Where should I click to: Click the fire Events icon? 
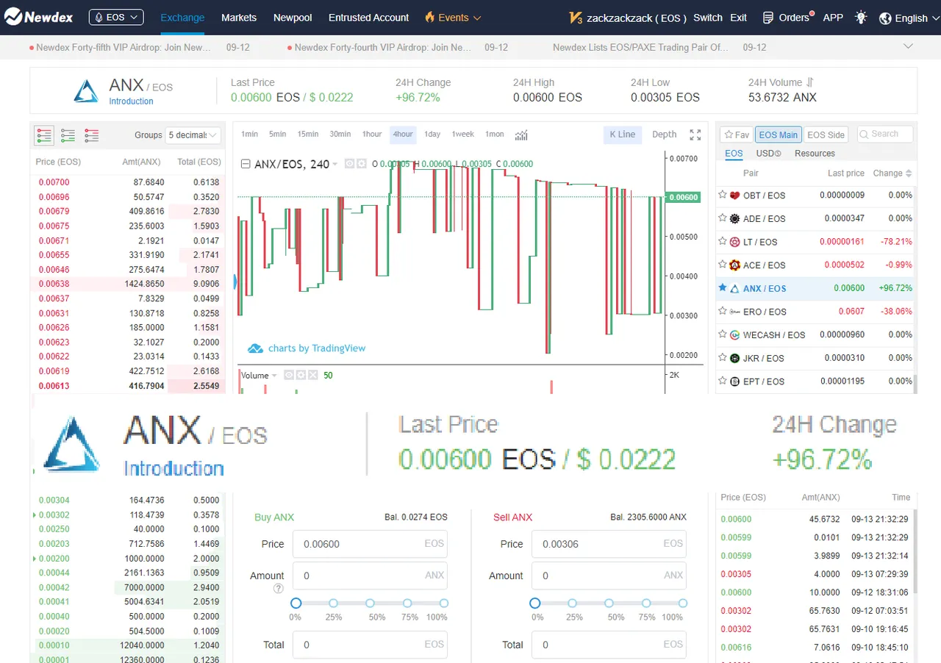430,18
